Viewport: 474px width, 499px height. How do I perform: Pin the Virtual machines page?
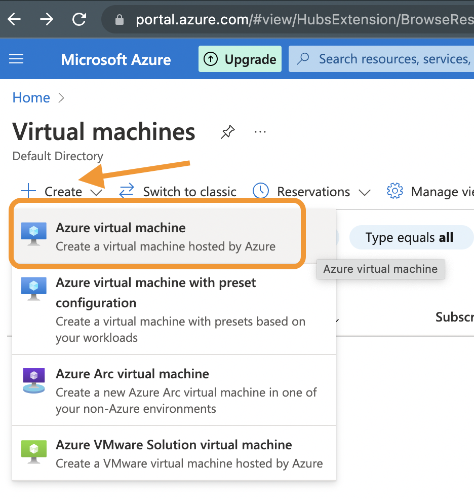pos(228,132)
